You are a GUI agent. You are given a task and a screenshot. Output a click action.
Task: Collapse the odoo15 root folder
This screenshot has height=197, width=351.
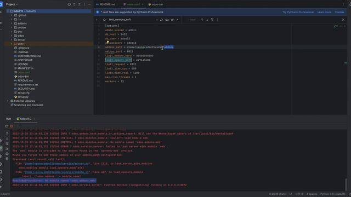point(8,11)
